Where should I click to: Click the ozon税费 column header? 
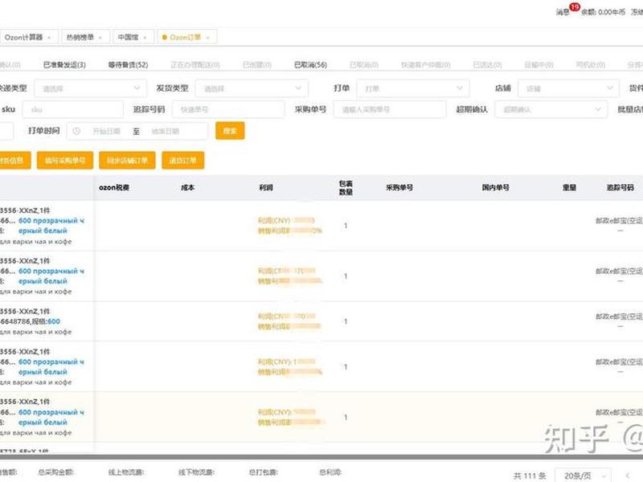coord(114,188)
